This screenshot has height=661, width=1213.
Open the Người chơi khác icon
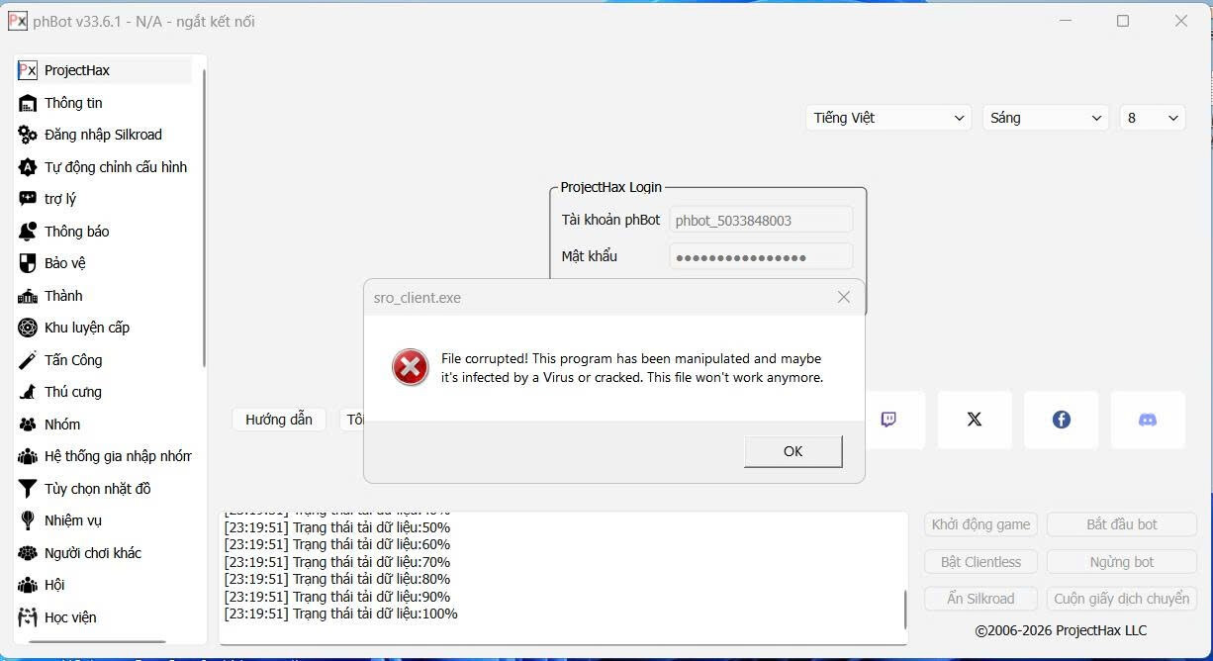28,553
